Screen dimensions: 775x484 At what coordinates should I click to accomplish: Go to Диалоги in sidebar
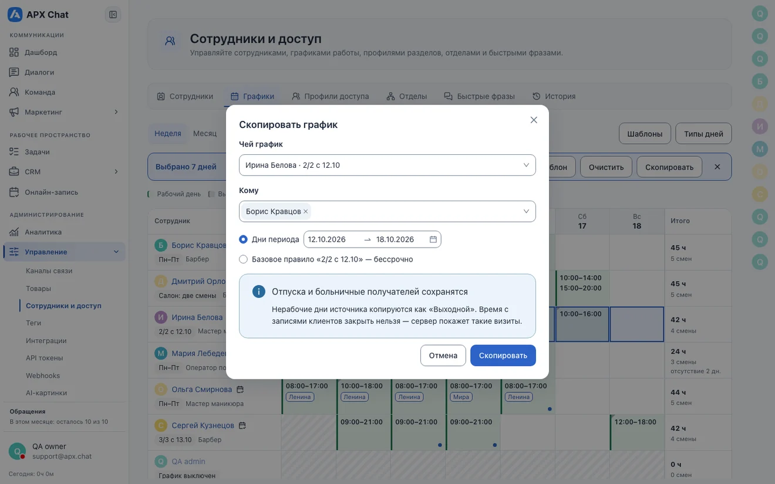coord(65,72)
